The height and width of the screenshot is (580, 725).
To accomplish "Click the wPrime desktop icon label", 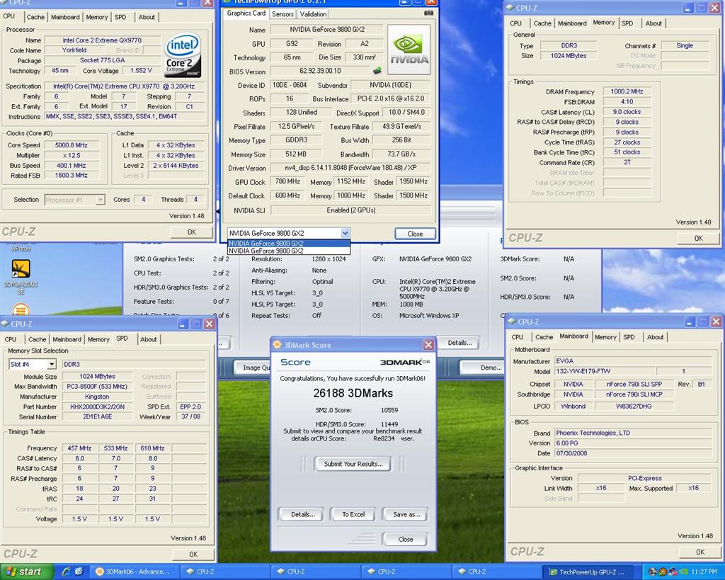I will tap(21, 249).
